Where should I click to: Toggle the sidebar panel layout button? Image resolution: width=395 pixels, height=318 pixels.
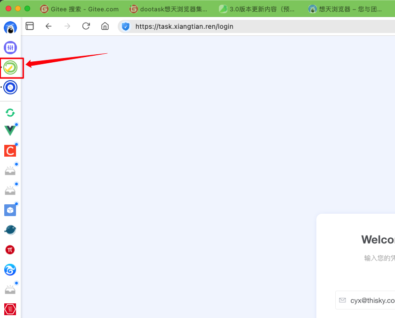coord(30,26)
